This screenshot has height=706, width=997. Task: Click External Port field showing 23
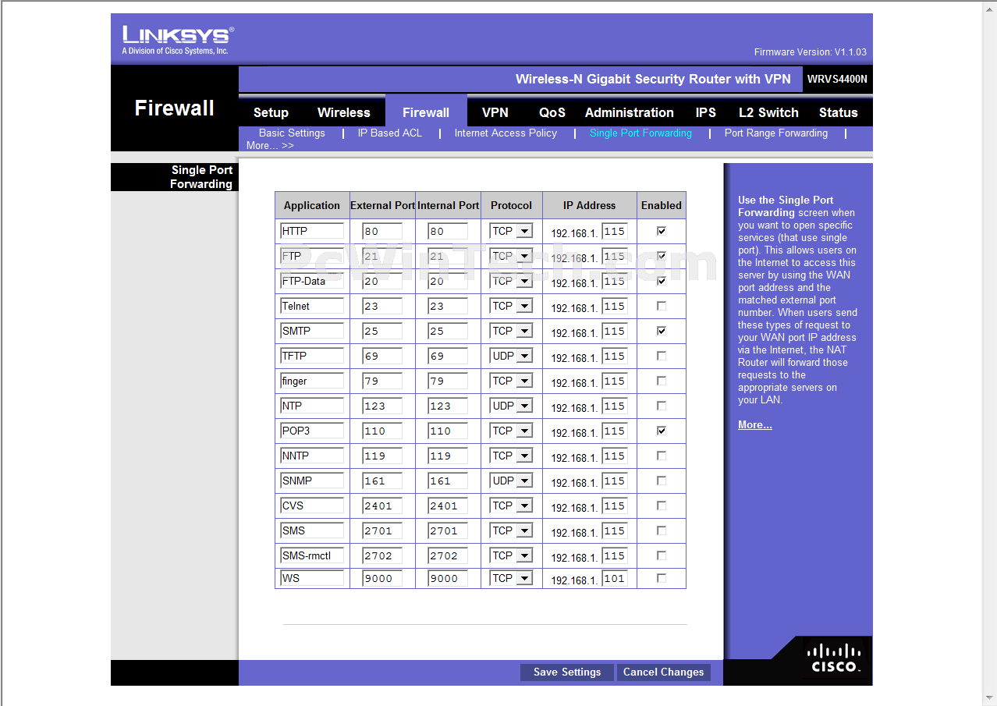(382, 306)
